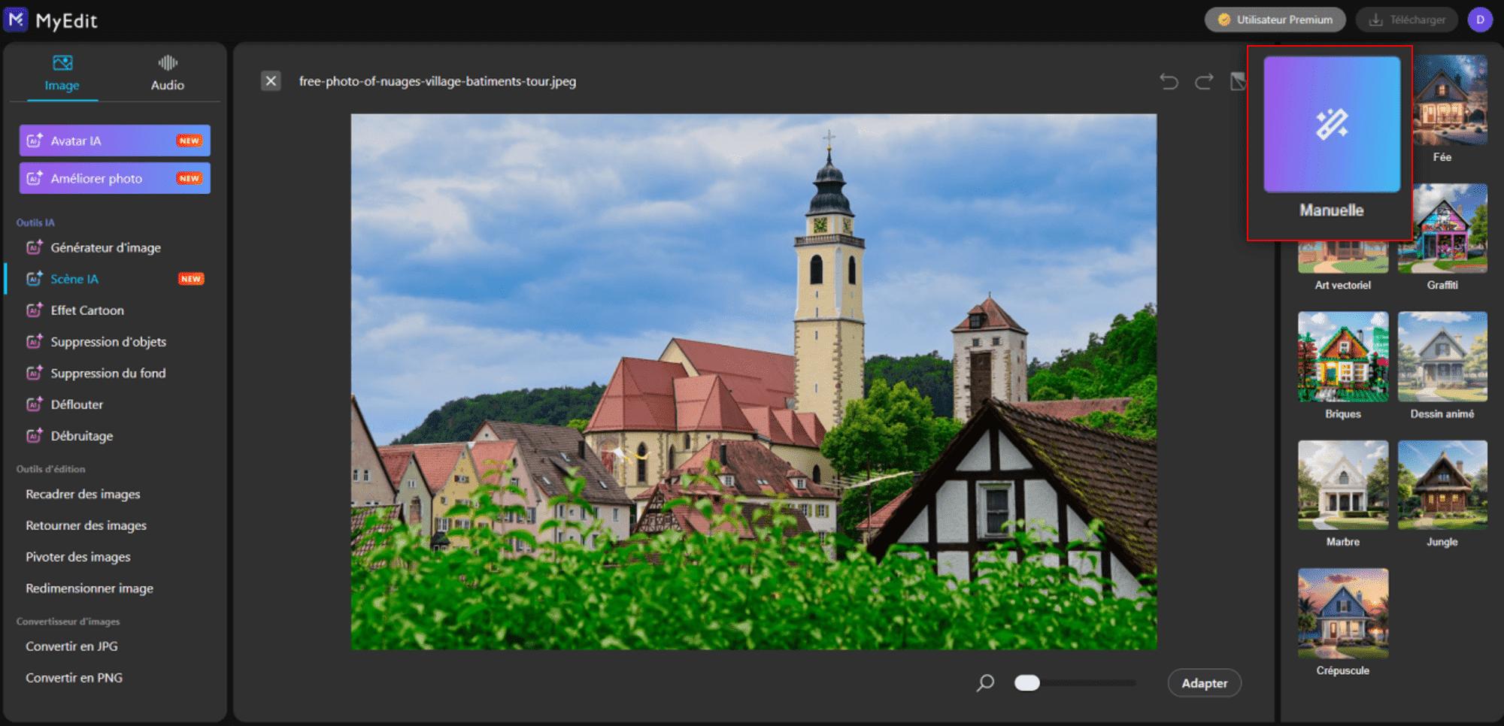Undo the last edit
The width and height of the screenshot is (1504, 726).
click(1169, 81)
